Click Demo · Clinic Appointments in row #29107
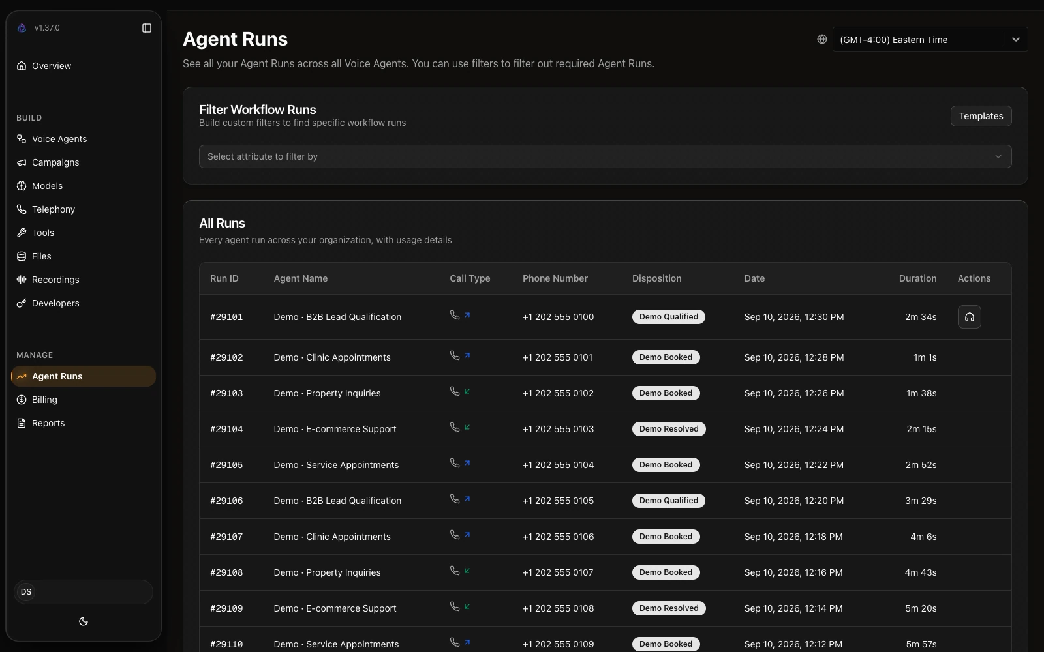Image resolution: width=1044 pixels, height=652 pixels. pos(332,537)
